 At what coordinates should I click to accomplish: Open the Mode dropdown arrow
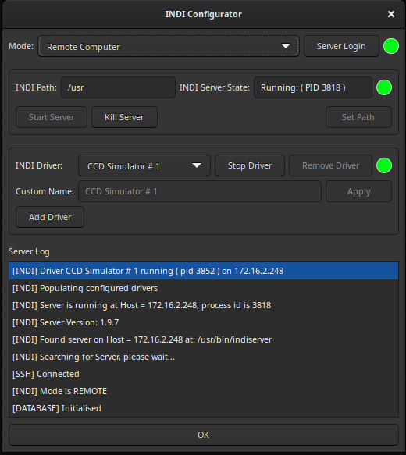click(286, 46)
